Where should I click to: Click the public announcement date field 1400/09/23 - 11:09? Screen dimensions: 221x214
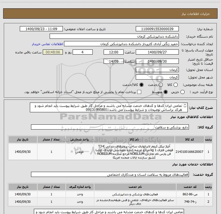(x=41, y=29)
